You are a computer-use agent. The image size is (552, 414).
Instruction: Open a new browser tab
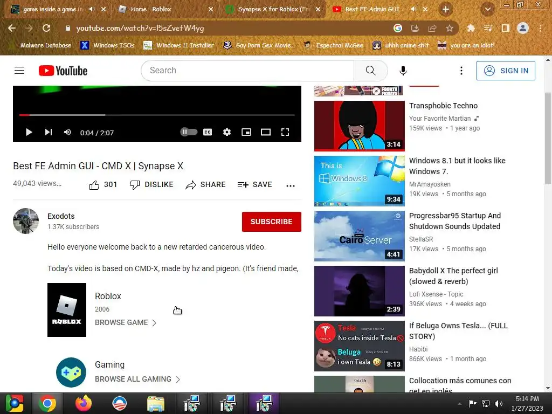click(446, 10)
